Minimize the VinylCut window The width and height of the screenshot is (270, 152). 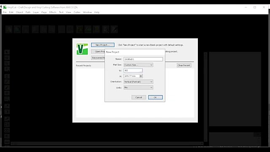246,7
